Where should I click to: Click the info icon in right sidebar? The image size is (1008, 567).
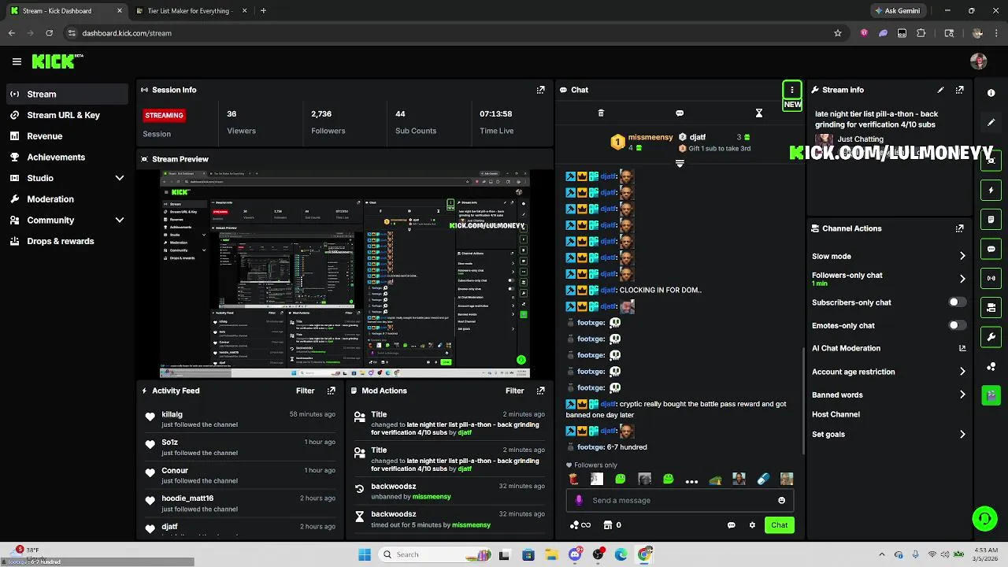pyautogui.click(x=991, y=93)
